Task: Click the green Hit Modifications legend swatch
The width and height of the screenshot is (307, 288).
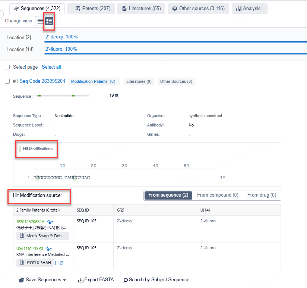Action: pyautogui.click(x=20, y=149)
